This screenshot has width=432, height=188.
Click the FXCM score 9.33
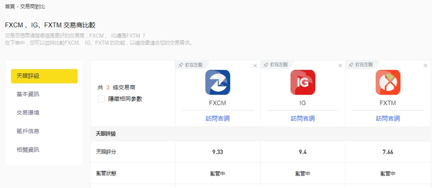[x=218, y=152]
